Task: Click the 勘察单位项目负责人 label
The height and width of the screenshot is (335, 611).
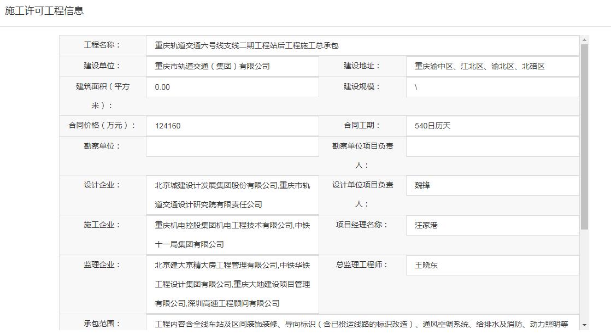Action: pos(362,155)
